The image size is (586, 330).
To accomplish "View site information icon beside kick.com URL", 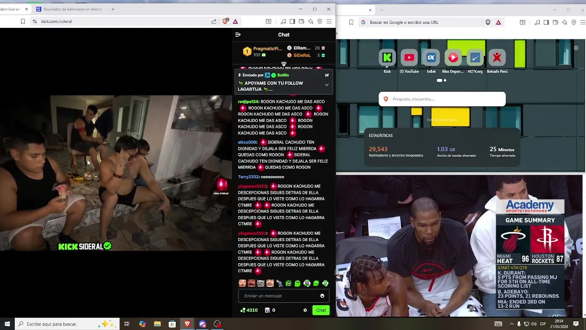I will (34, 22).
